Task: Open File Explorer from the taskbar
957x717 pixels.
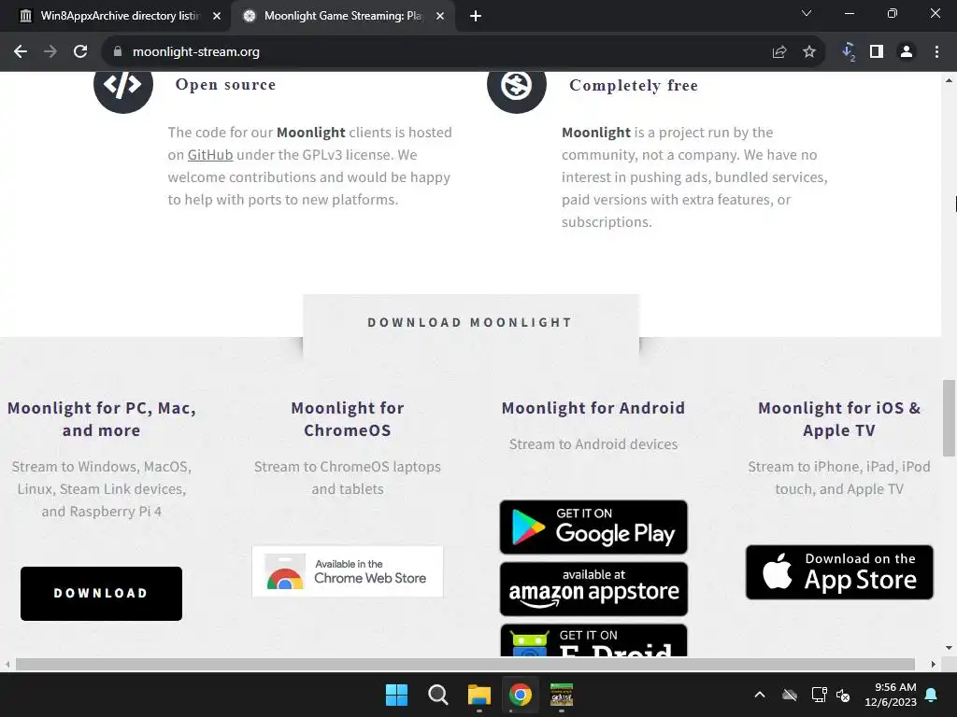Action: tap(479, 695)
